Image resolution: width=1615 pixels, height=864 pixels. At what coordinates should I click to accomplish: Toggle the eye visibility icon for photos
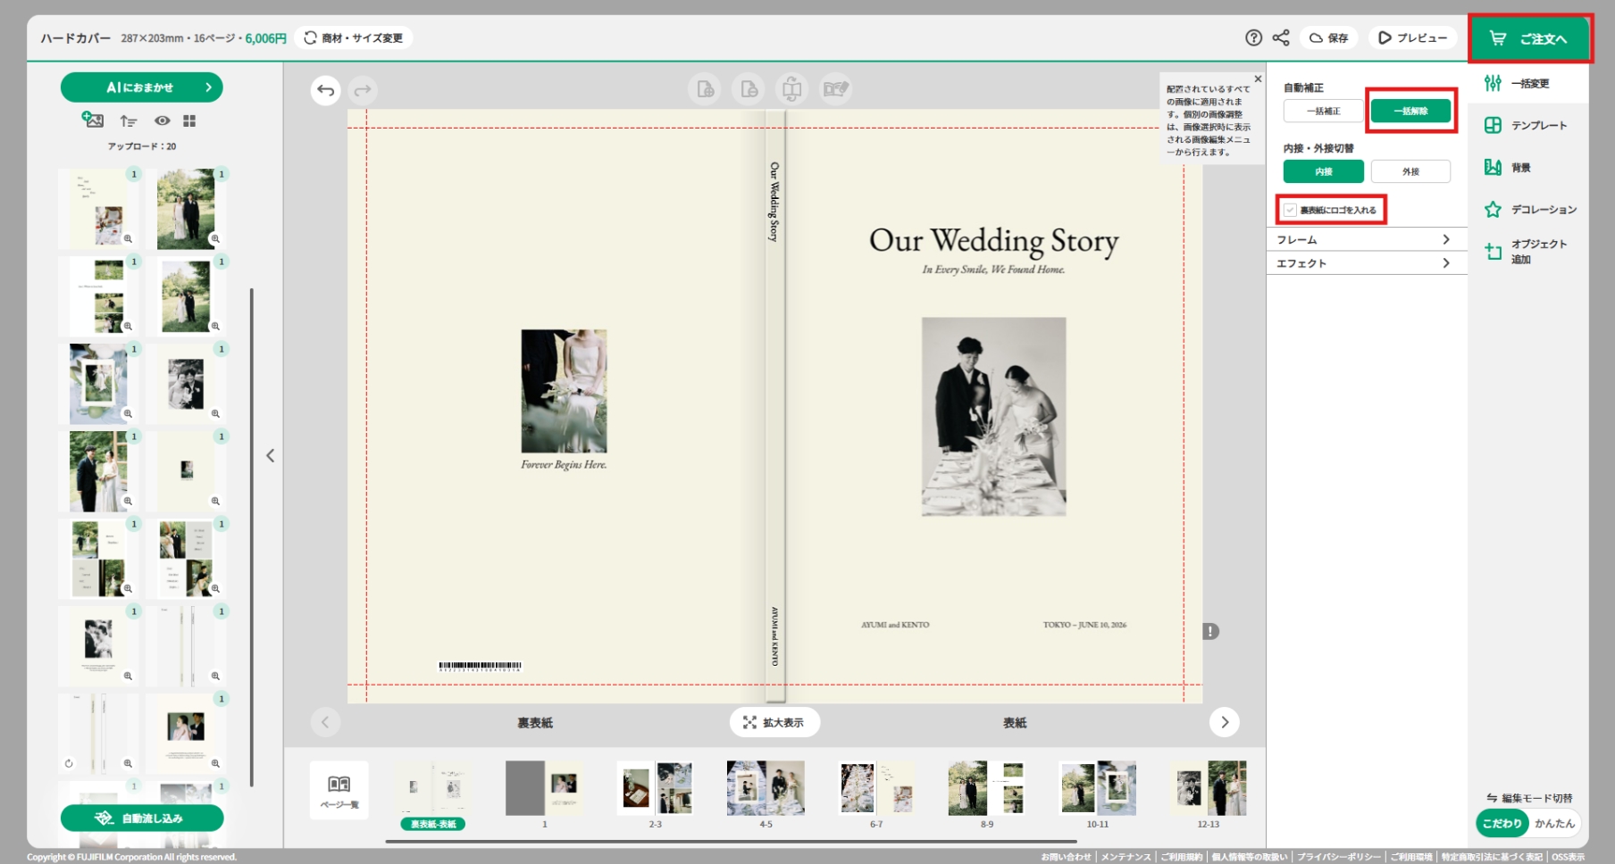coord(162,120)
